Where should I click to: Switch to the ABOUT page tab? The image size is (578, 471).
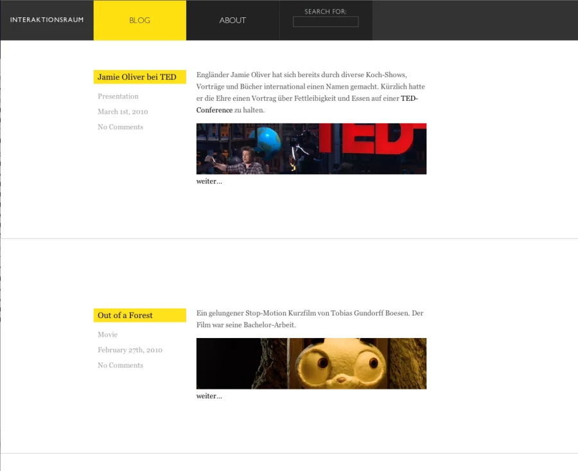click(x=232, y=21)
